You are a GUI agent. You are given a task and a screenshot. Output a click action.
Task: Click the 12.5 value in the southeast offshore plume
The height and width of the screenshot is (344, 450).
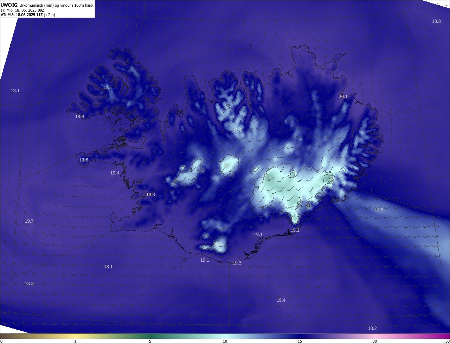click(x=379, y=210)
